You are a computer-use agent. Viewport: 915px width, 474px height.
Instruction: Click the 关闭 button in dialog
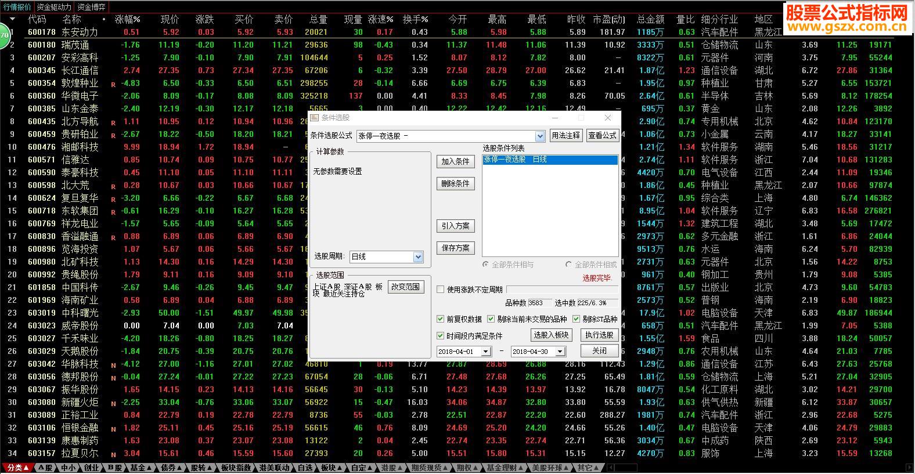click(599, 351)
